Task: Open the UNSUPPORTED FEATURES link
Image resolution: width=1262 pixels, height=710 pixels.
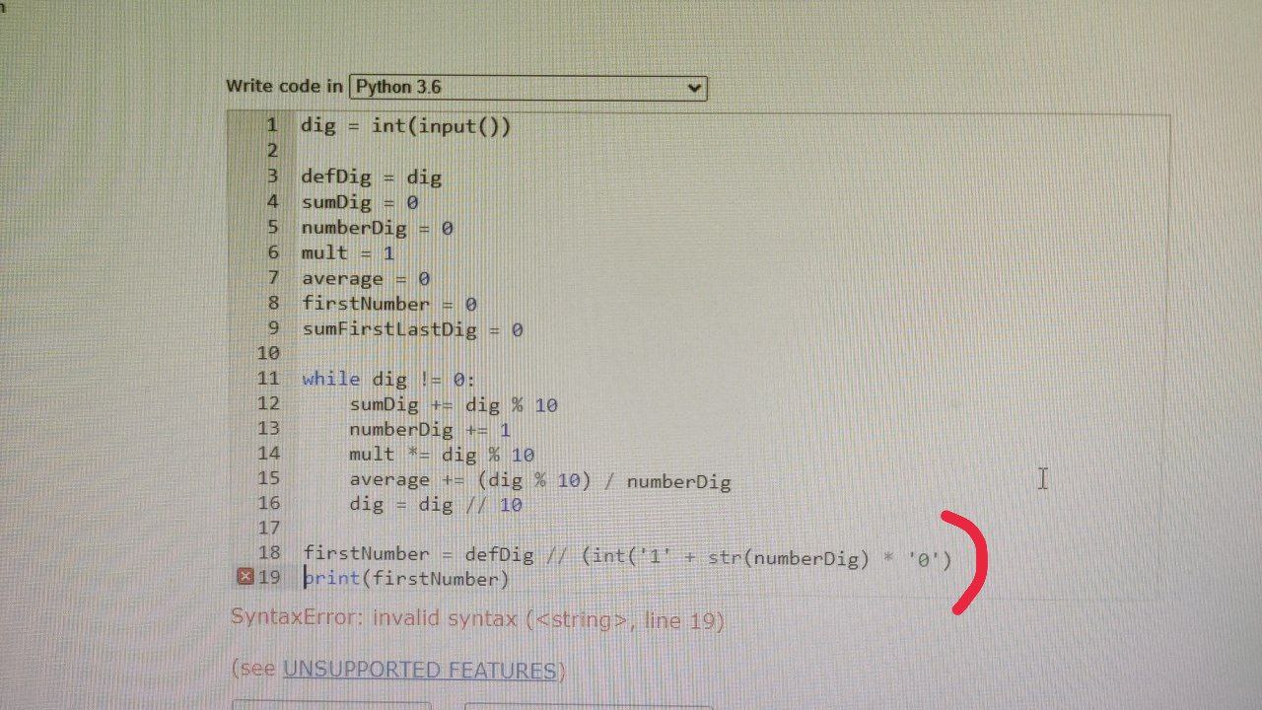Action: (x=420, y=671)
